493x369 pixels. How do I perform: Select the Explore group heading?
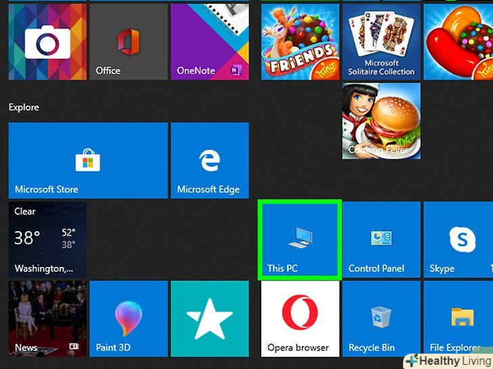pyautogui.click(x=24, y=107)
